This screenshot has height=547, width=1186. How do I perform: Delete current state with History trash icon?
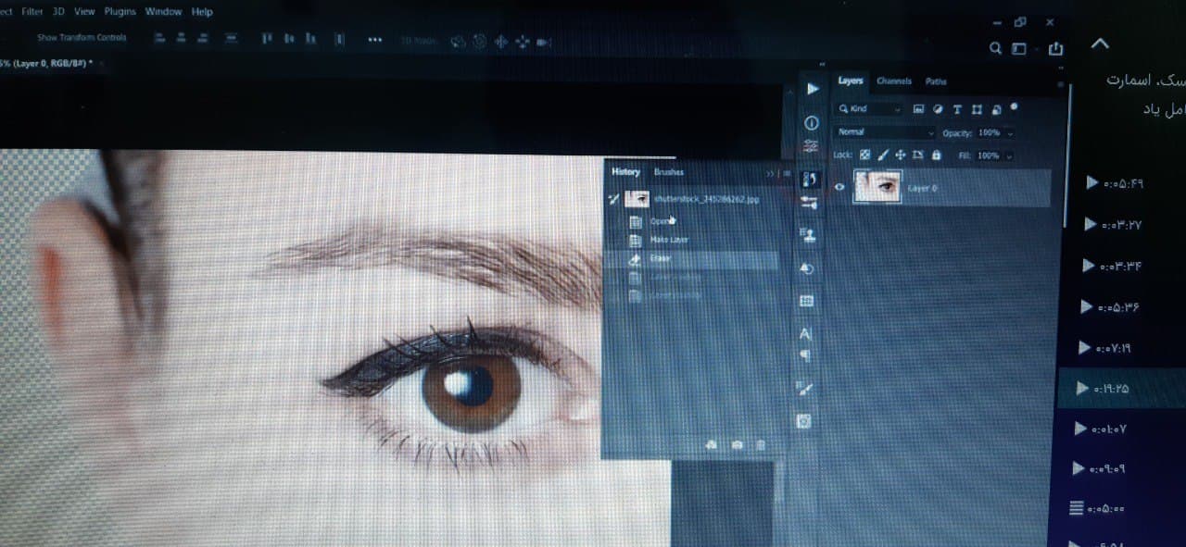[x=761, y=445]
